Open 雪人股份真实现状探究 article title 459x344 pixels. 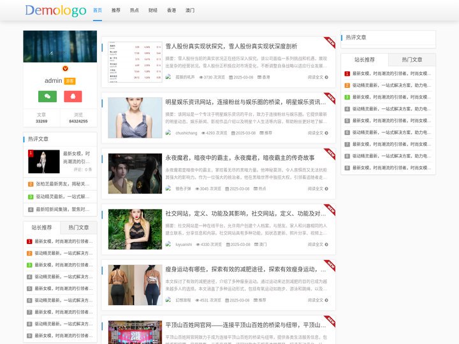(x=231, y=47)
